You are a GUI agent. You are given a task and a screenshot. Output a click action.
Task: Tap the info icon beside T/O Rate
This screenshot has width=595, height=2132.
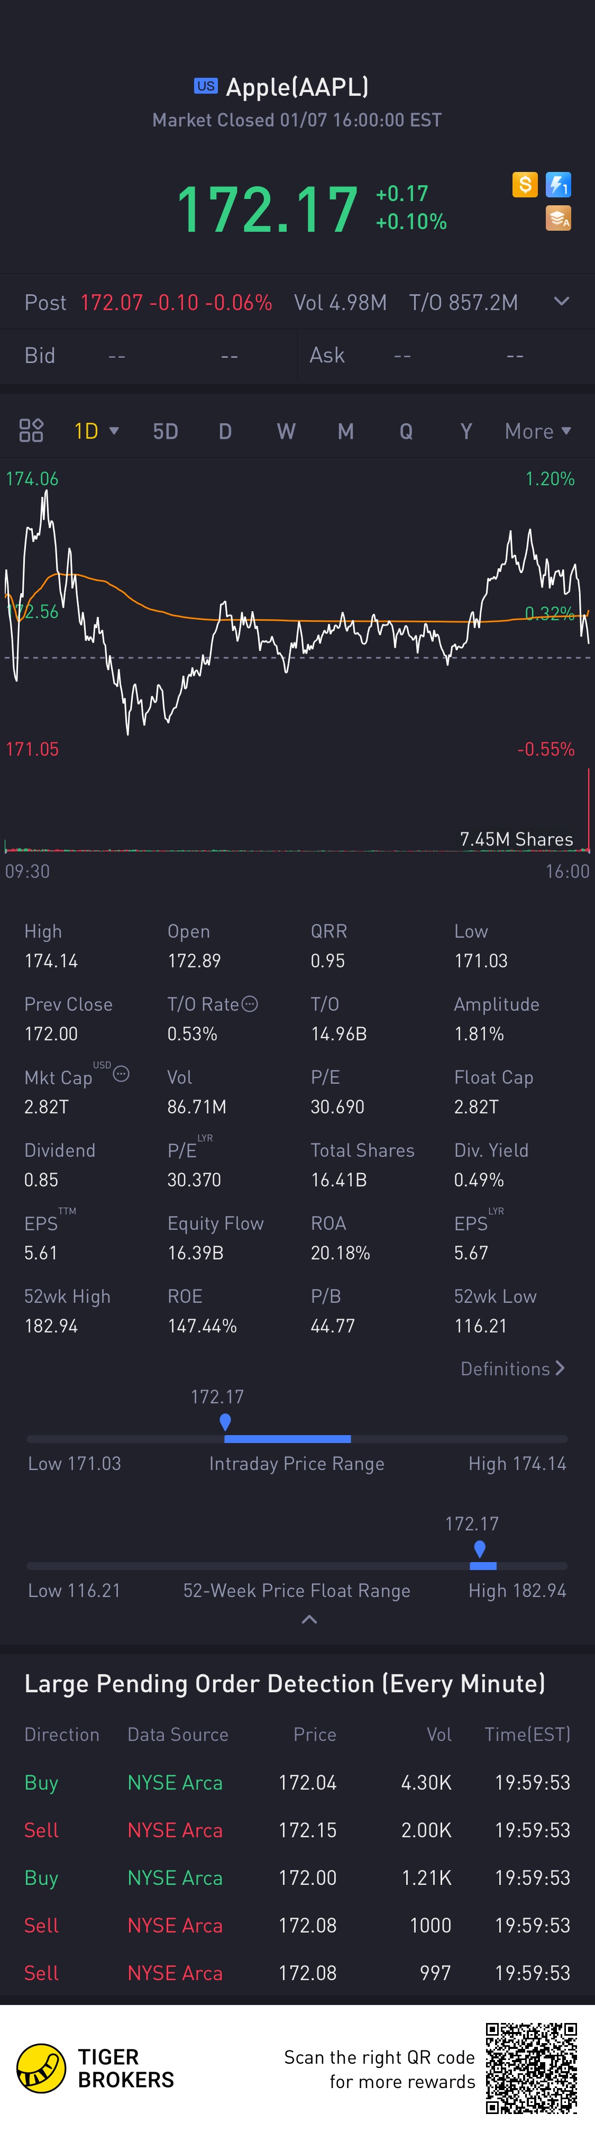pyautogui.click(x=250, y=1004)
